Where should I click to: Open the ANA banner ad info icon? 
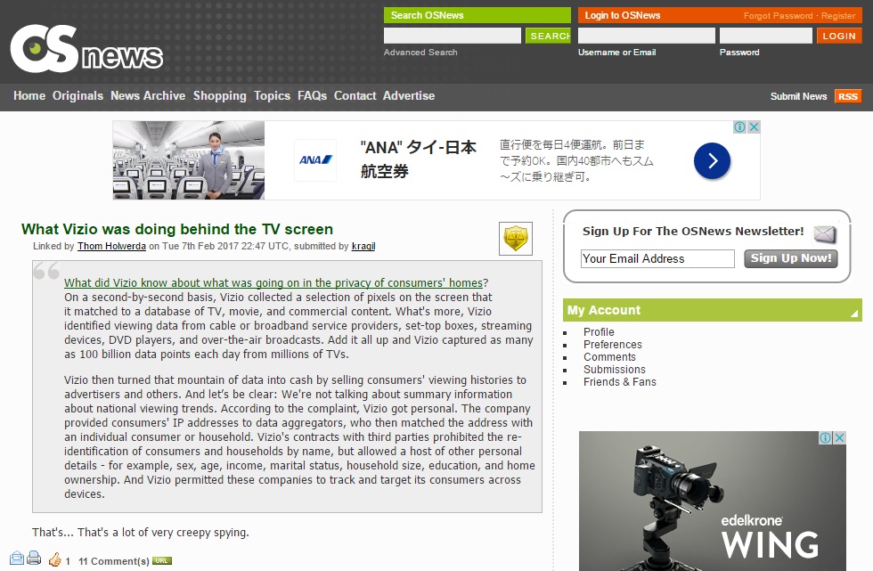tap(740, 126)
